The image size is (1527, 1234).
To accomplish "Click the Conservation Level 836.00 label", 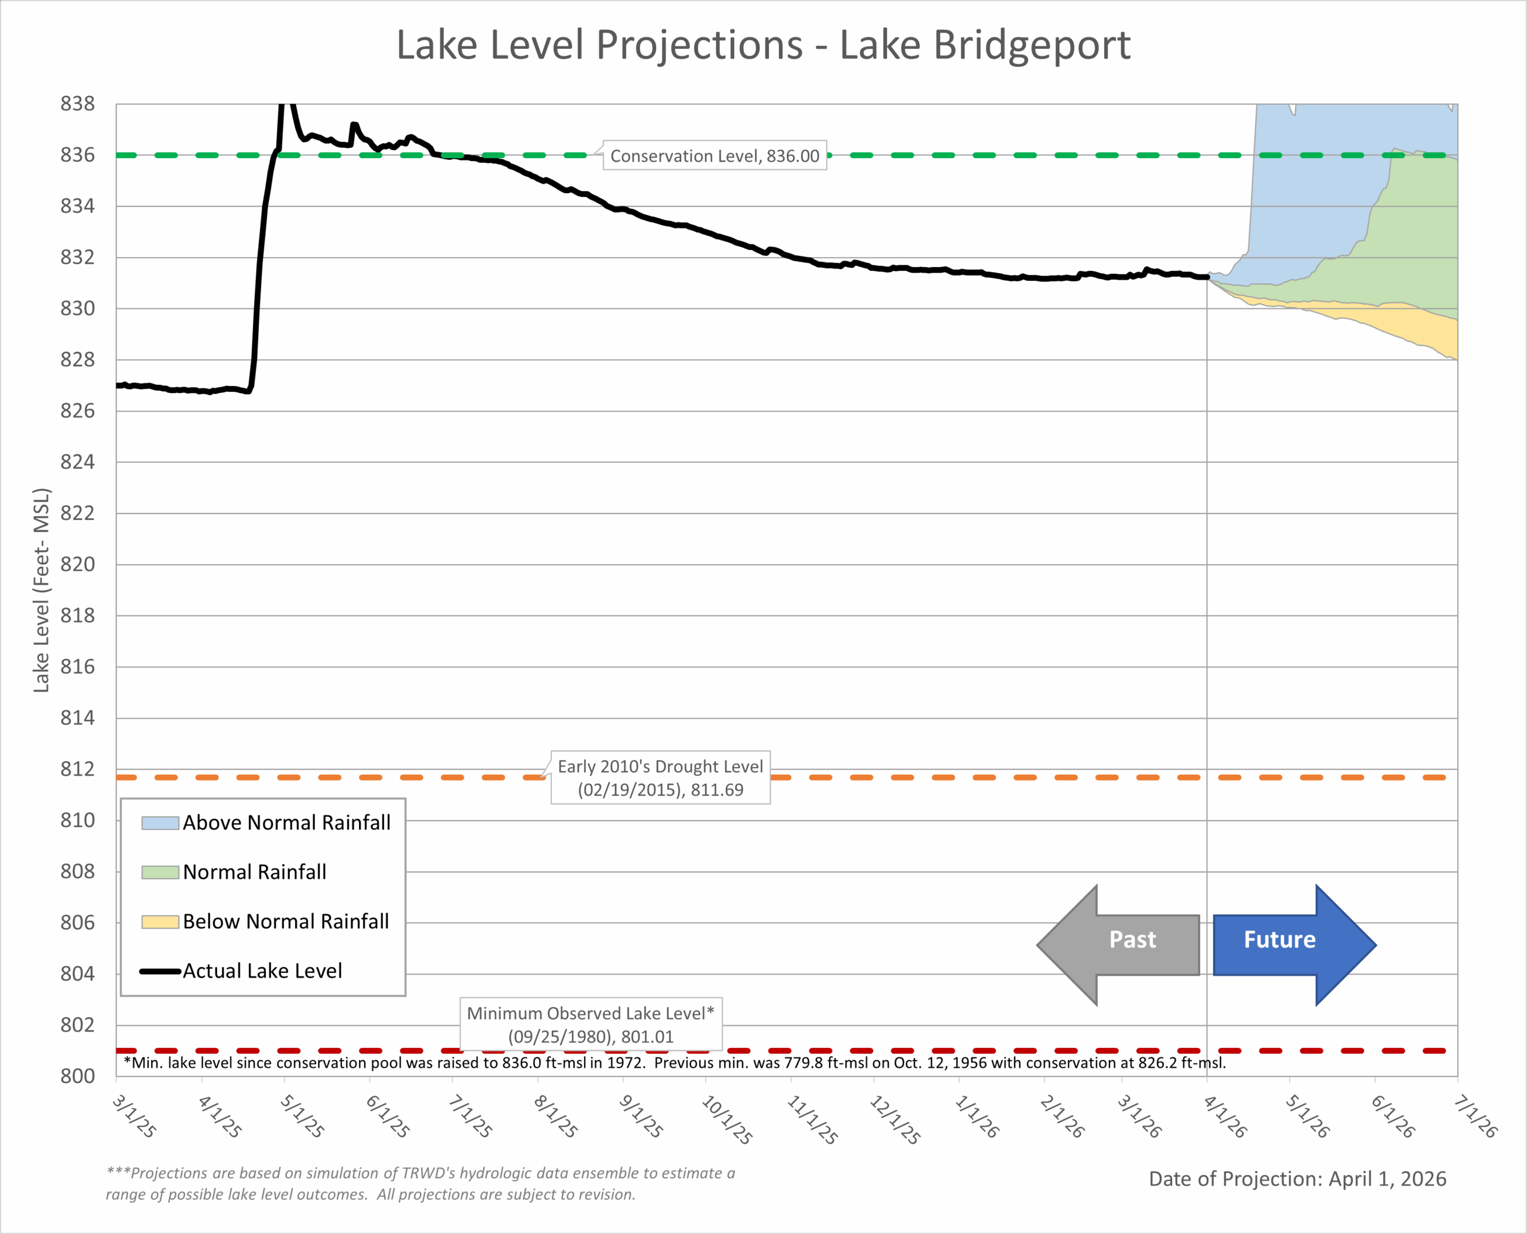I will pos(715,156).
